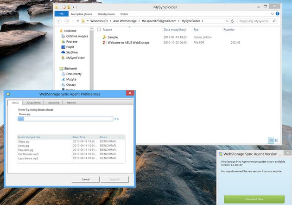Image resolution: width=292 pixels, height=205 pixels.
Task: Open recent locations dropdown arrow
Action: coord(73,21)
